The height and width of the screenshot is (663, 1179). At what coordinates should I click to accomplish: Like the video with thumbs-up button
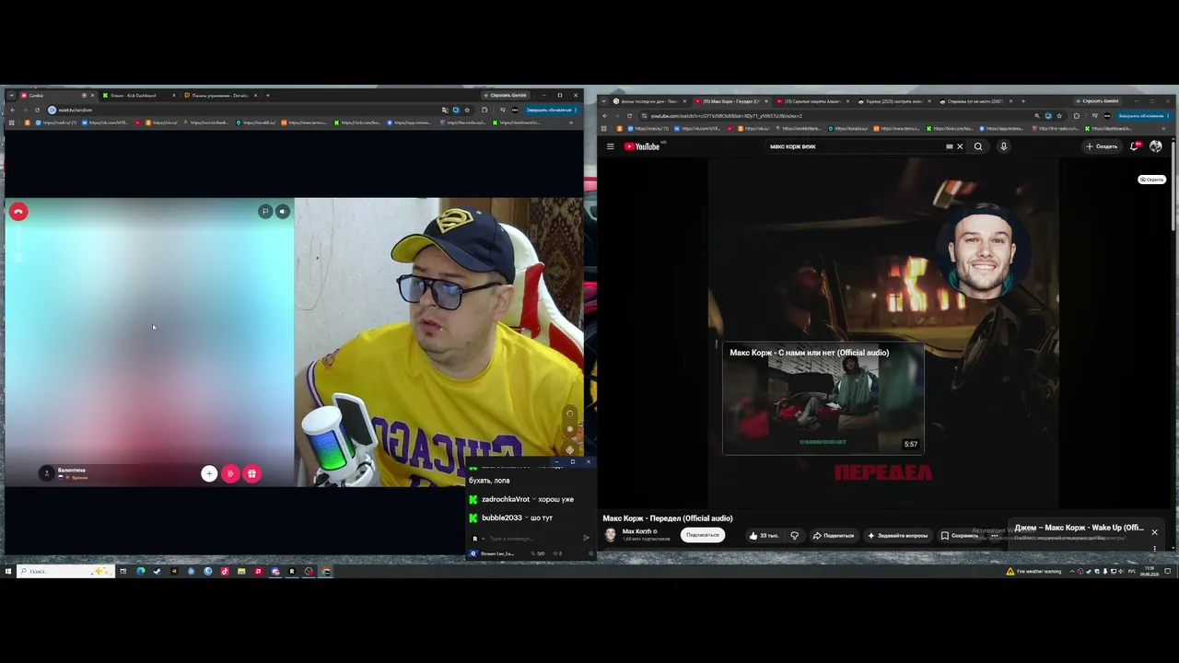click(765, 535)
